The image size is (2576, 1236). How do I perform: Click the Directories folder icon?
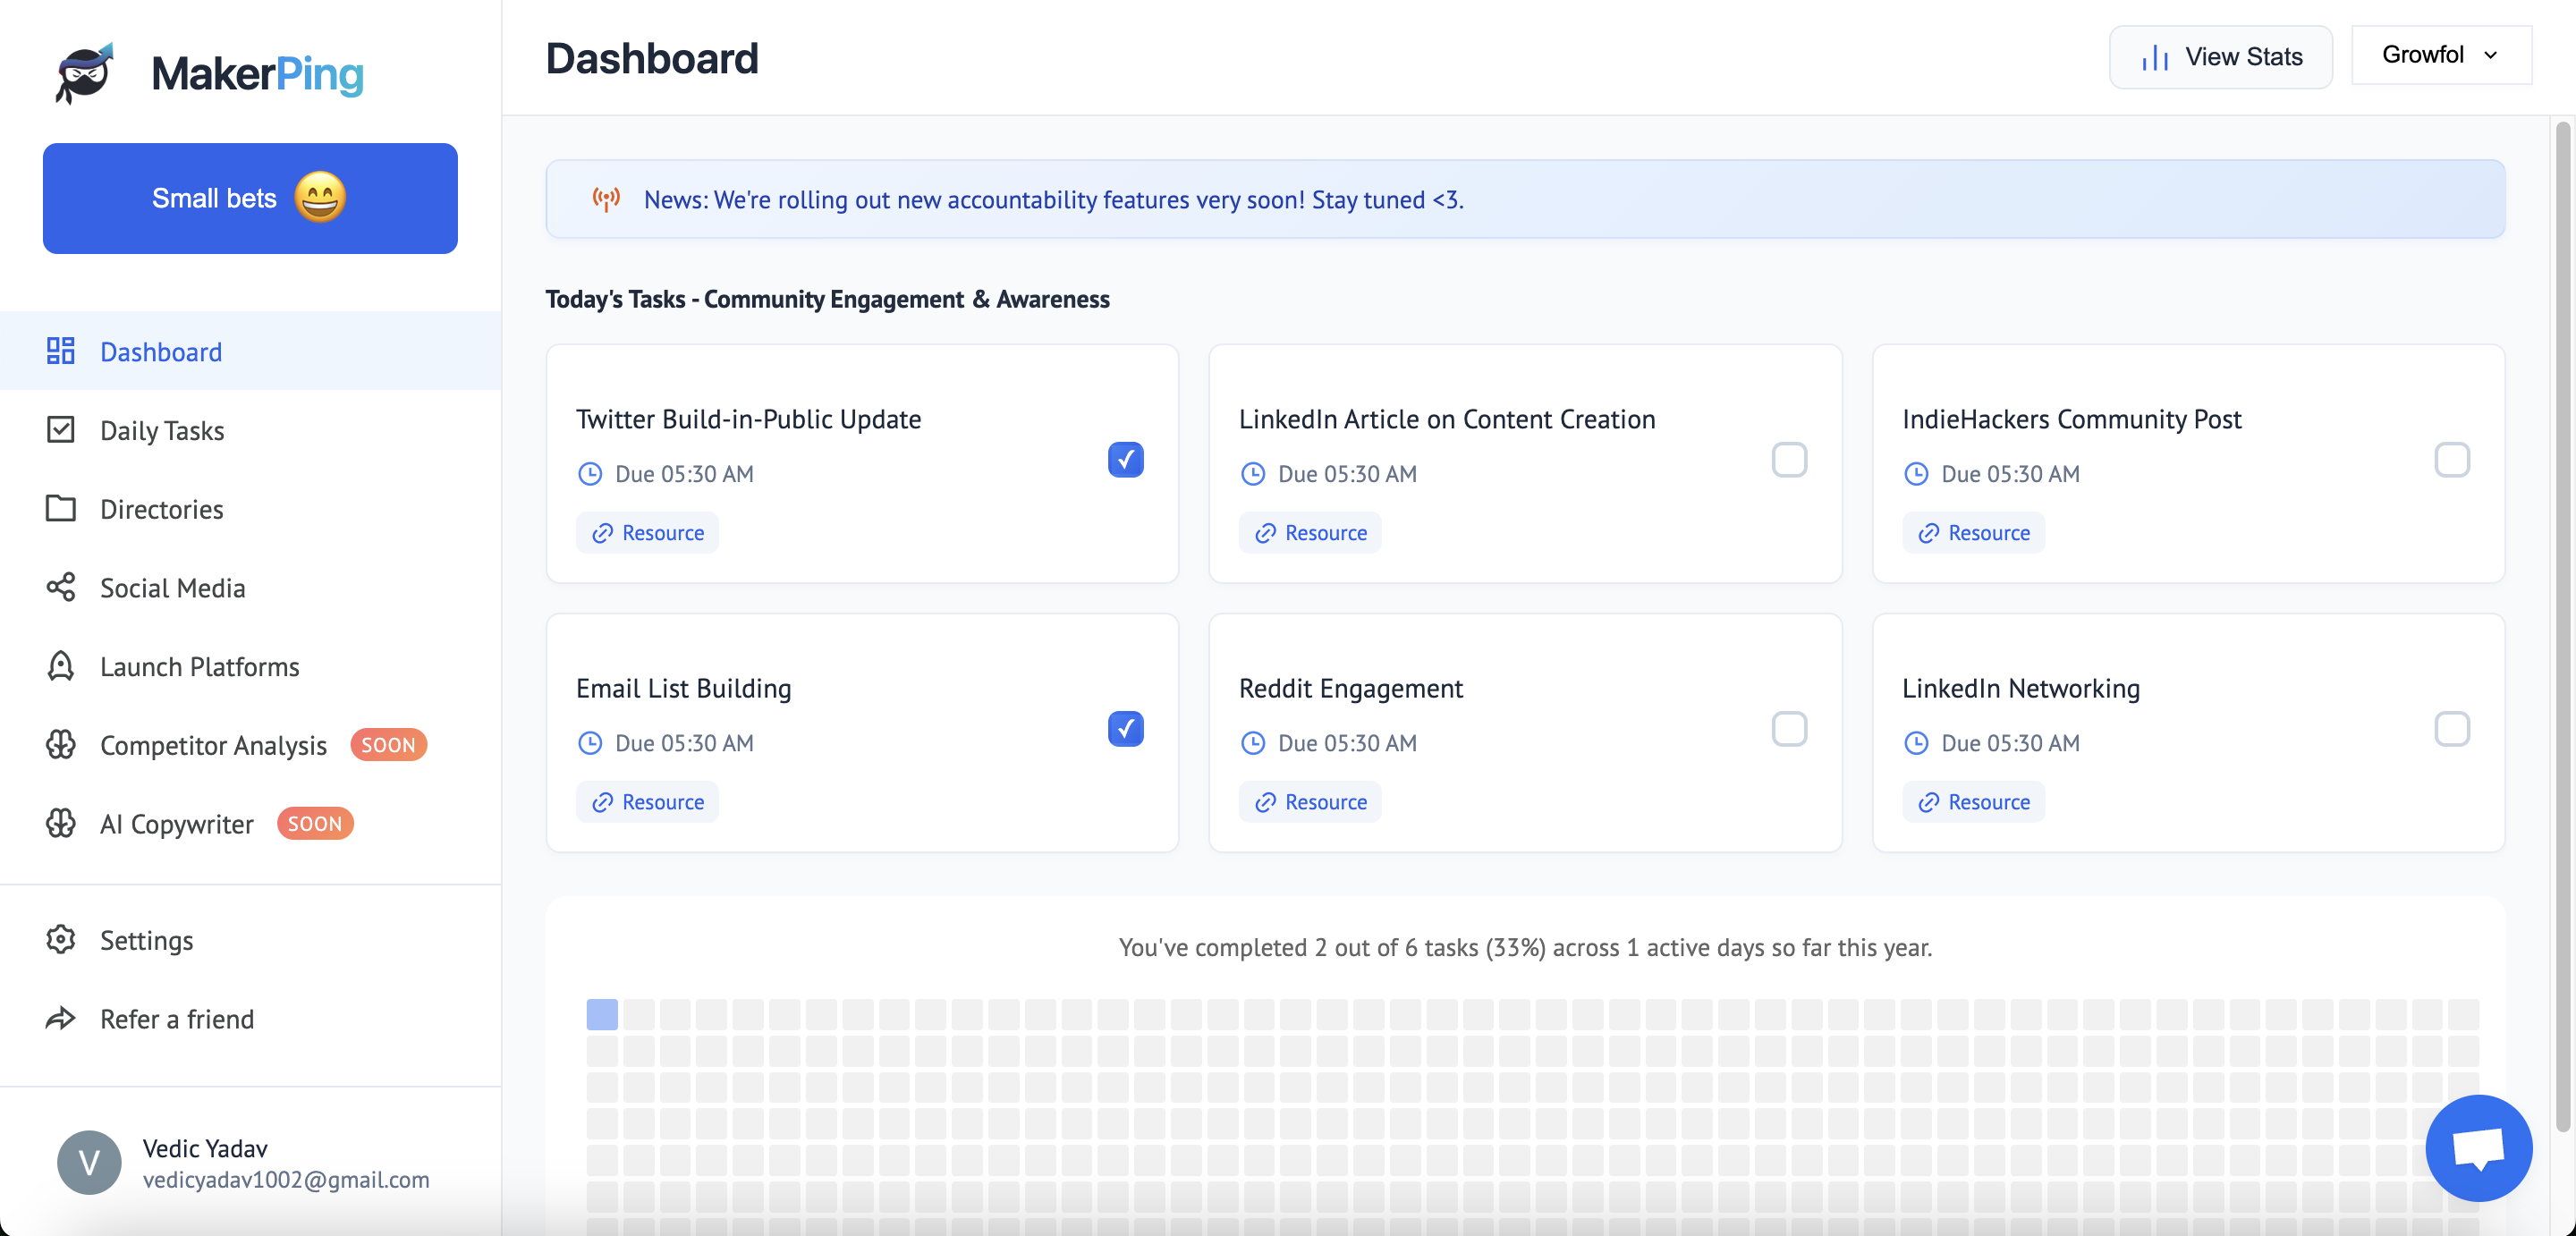pos(60,508)
